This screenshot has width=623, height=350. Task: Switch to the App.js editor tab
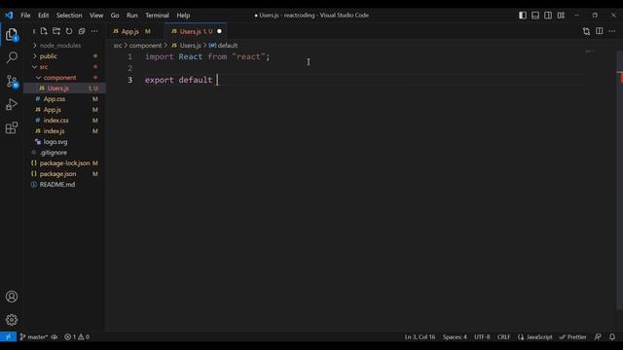point(130,31)
